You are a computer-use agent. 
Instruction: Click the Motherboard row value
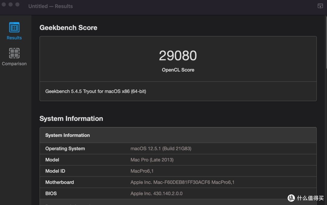click(x=182, y=182)
